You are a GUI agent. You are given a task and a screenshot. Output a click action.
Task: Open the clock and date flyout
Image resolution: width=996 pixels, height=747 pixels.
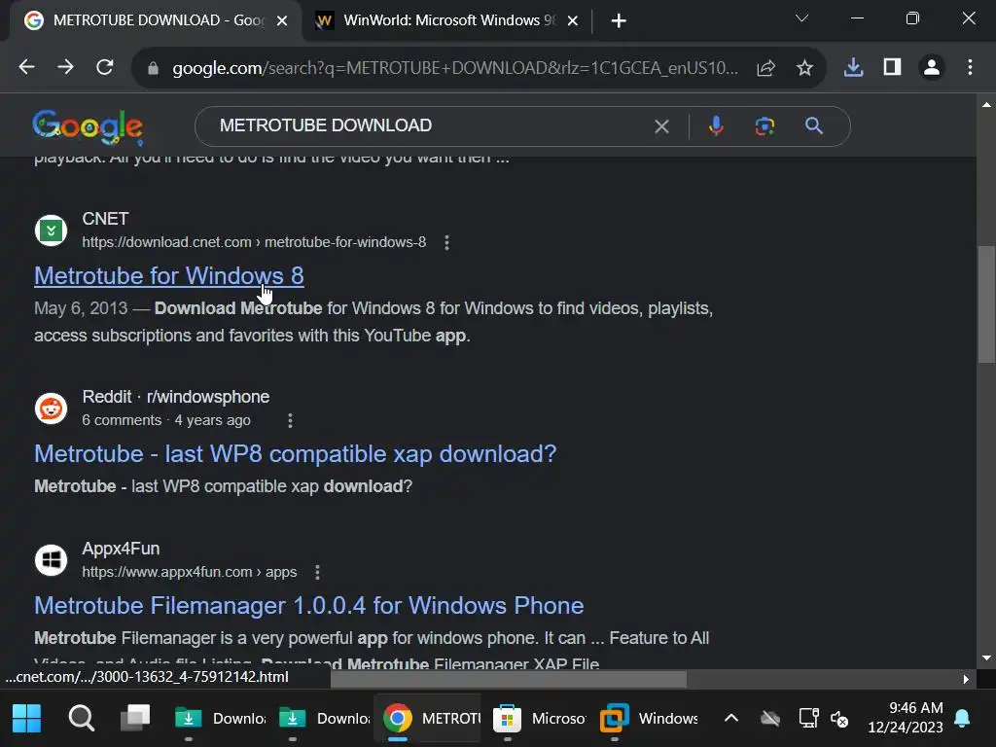(906, 718)
